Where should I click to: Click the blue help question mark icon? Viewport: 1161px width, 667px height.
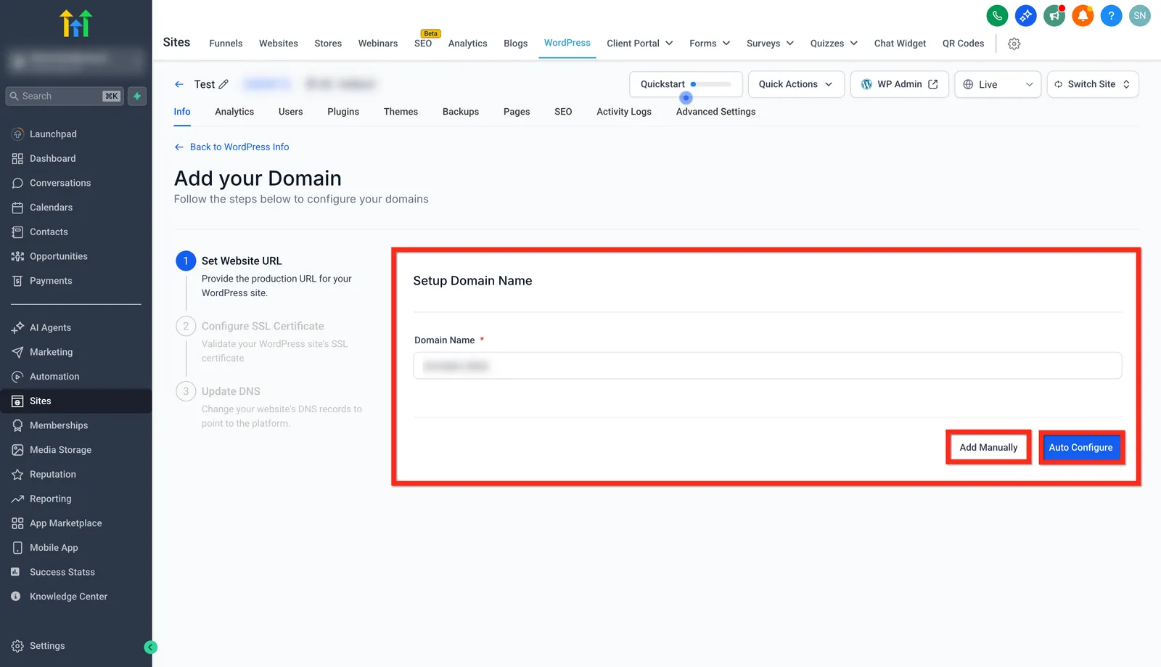click(1111, 15)
